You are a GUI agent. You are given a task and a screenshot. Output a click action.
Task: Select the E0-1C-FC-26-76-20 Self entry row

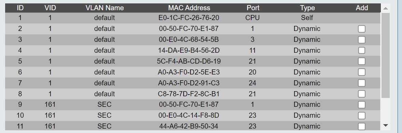192,18
